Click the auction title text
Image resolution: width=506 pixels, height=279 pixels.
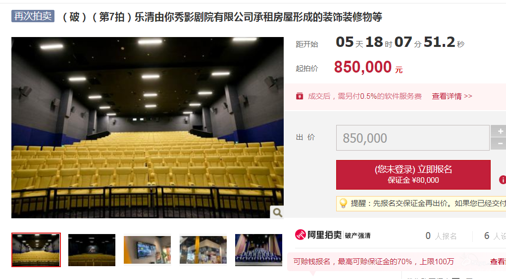click(222, 17)
